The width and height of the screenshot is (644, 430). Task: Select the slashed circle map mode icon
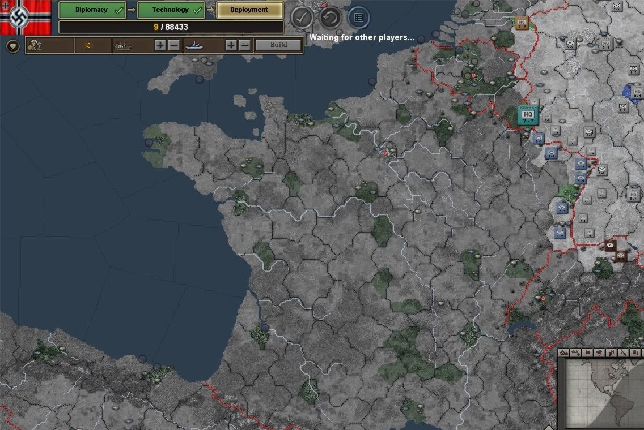point(623,352)
